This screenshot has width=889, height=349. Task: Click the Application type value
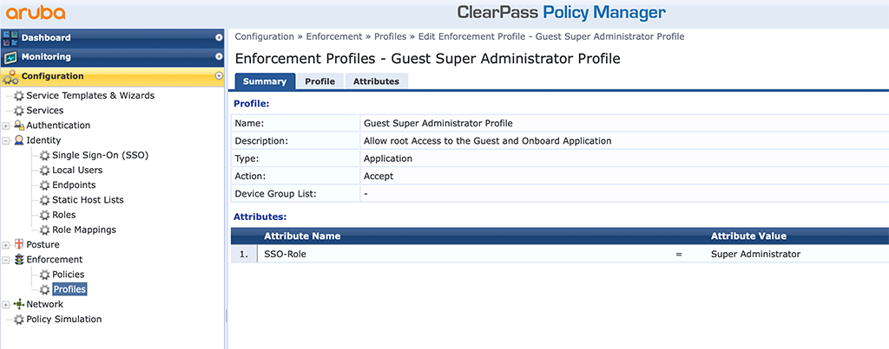388,158
